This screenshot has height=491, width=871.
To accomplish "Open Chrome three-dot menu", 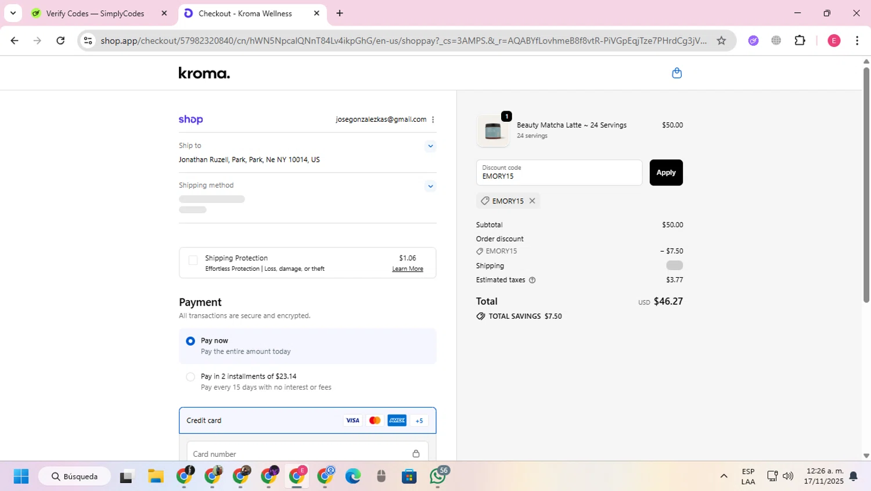I will [x=857, y=41].
